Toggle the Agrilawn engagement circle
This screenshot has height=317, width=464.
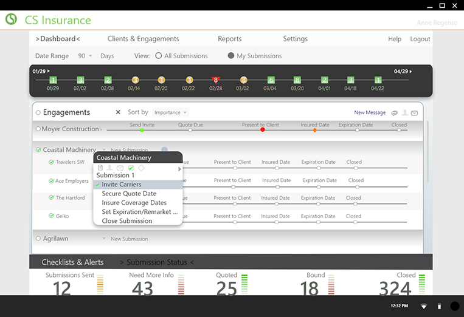click(38, 239)
